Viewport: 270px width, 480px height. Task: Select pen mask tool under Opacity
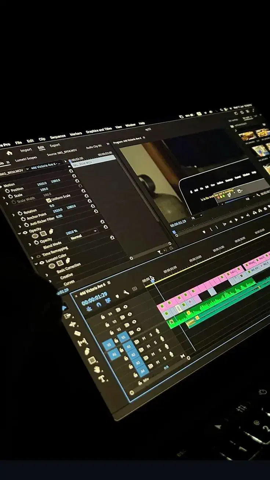[x=51, y=231]
